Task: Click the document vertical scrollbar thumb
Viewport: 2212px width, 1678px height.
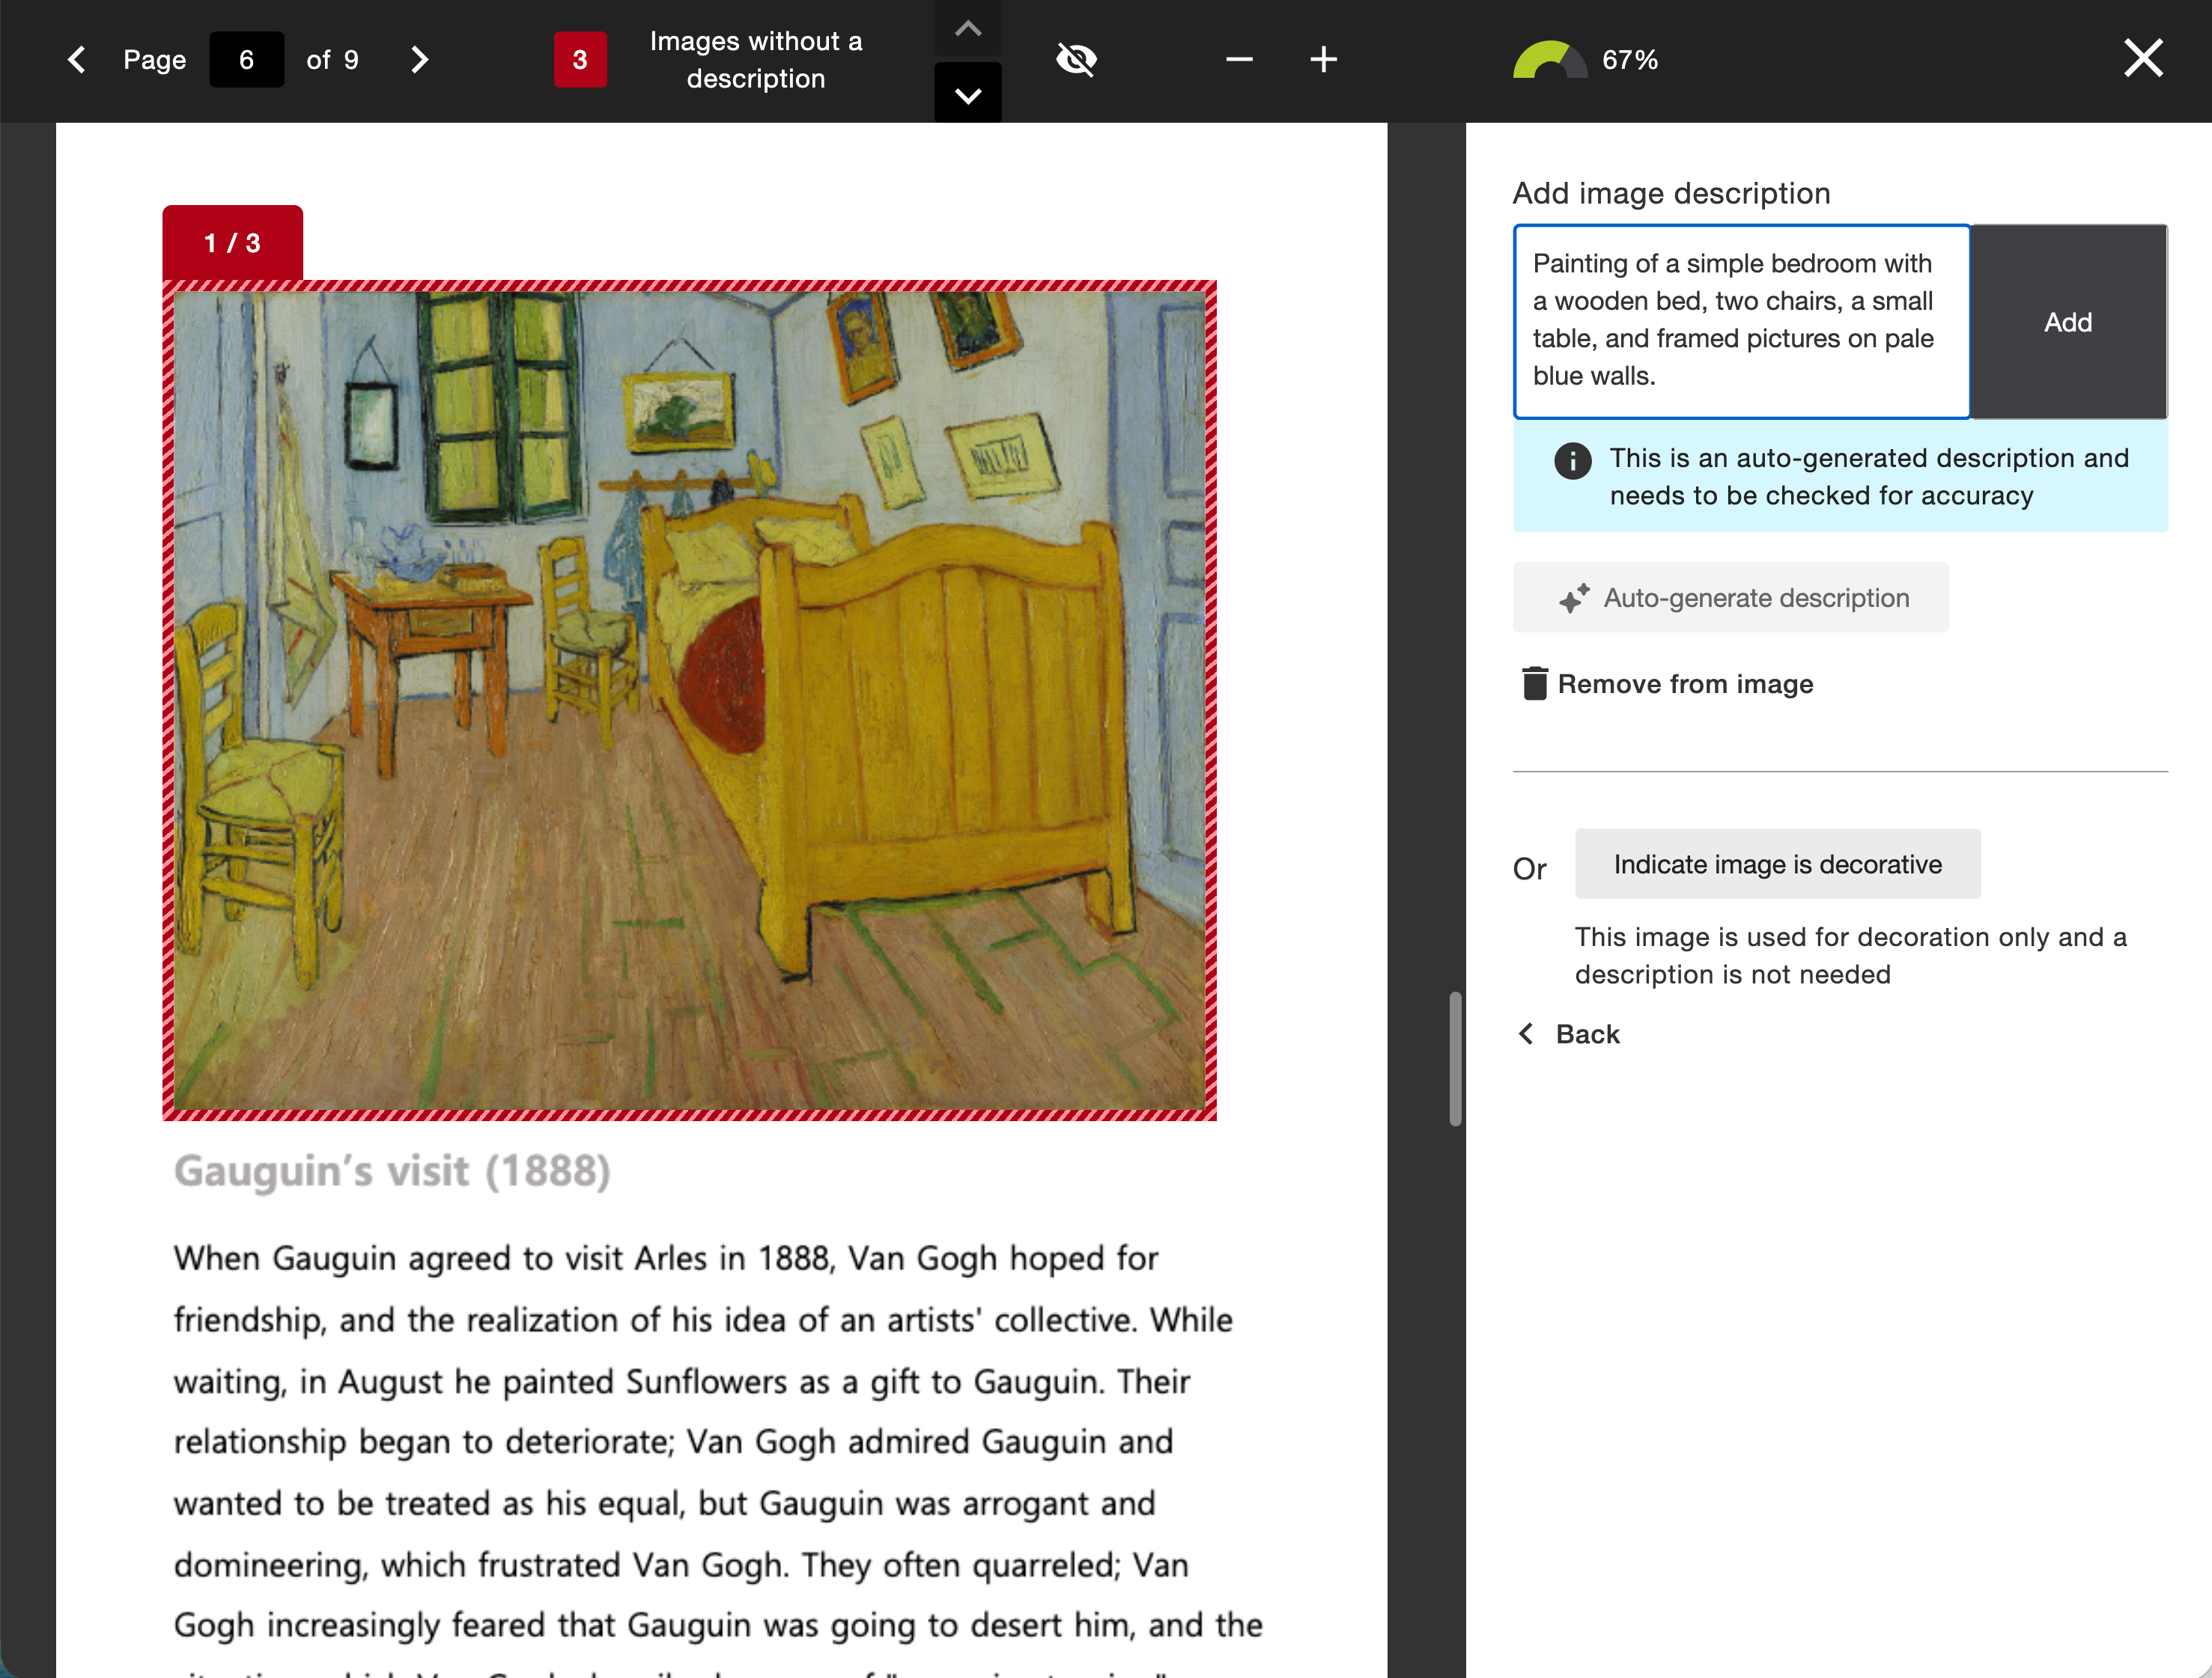Action: click(x=1455, y=1058)
